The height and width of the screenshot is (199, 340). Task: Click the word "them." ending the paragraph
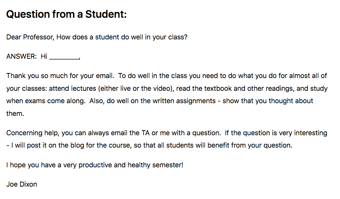tap(15, 114)
